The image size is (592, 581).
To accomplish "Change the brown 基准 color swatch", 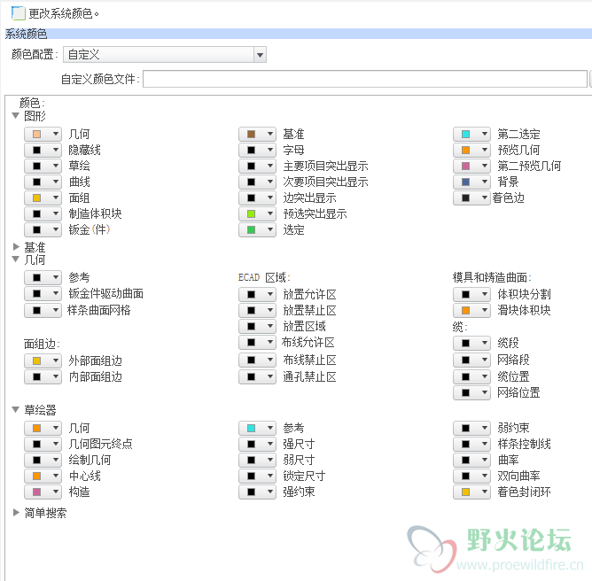I will pyautogui.click(x=258, y=134).
